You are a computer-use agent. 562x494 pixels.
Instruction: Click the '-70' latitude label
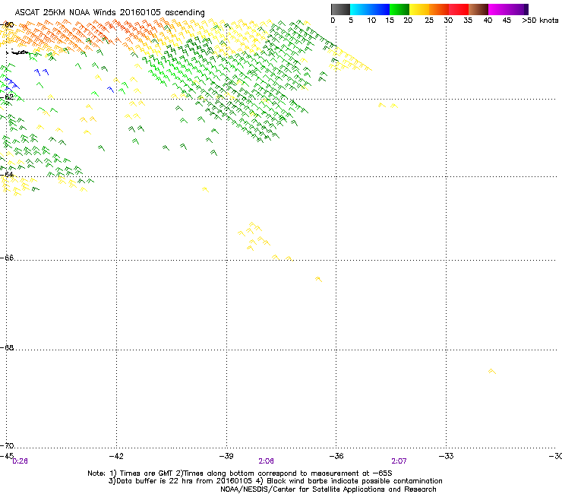pyautogui.click(x=7, y=445)
